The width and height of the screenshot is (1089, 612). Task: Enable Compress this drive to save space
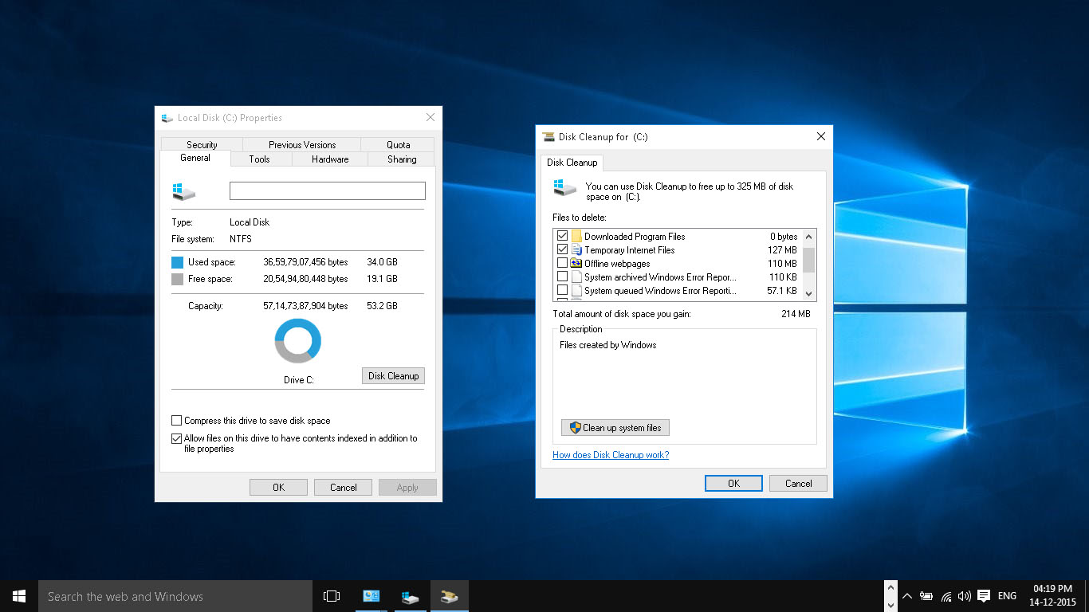click(177, 421)
